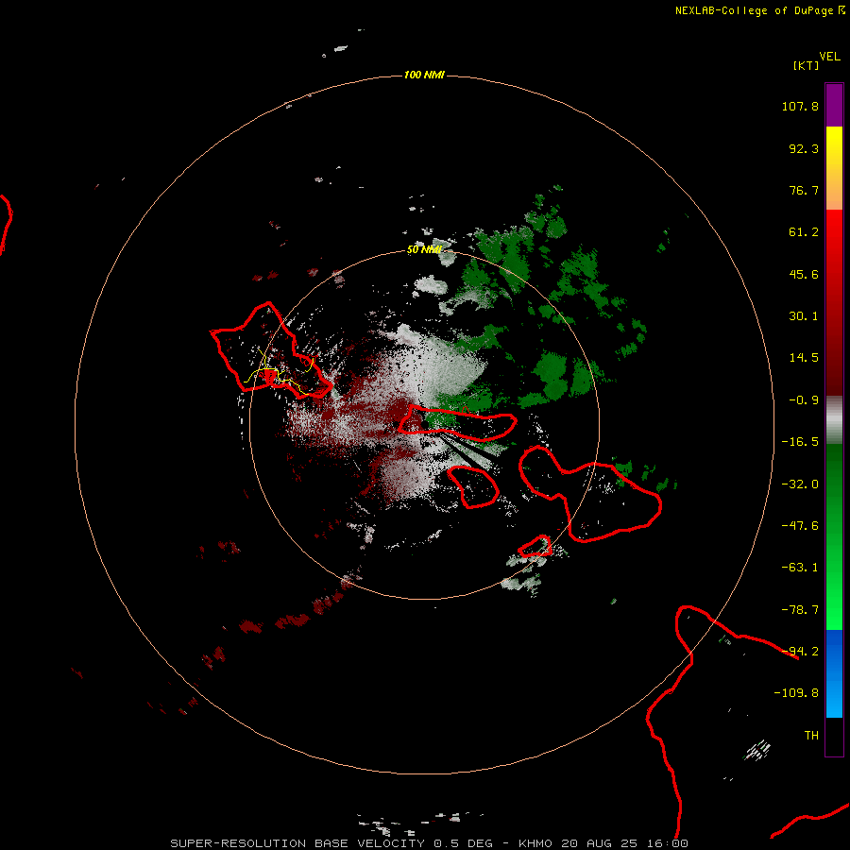Select the 107.8 legend value
Screen dimensions: 850x850
(x=800, y=106)
